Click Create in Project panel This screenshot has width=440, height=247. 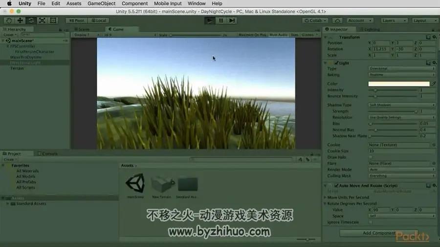click(x=10, y=159)
